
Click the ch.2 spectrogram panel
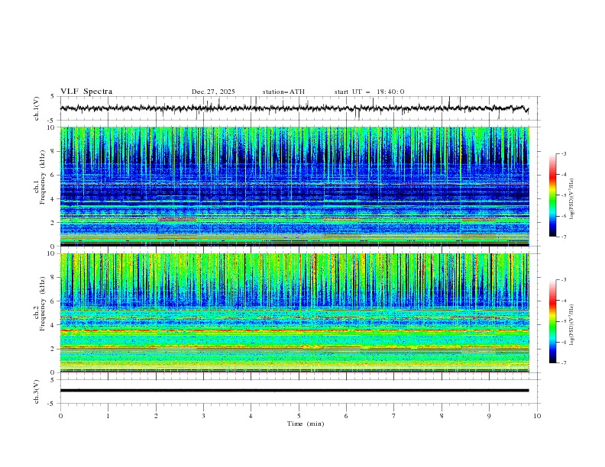pyautogui.click(x=295, y=313)
